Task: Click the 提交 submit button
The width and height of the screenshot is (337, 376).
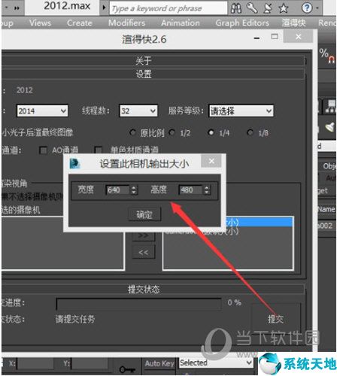Action: (275, 319)
